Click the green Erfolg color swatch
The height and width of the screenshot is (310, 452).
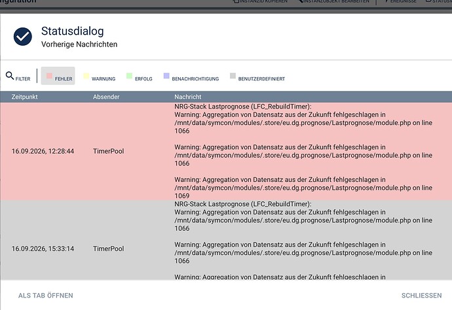coord(129,76)
